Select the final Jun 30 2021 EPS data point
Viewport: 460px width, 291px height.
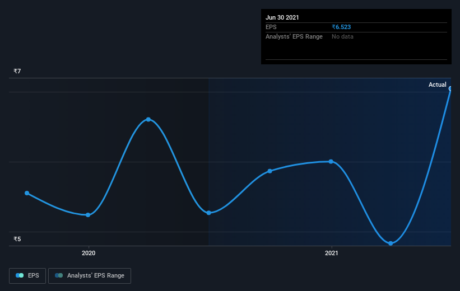(450, 88)
